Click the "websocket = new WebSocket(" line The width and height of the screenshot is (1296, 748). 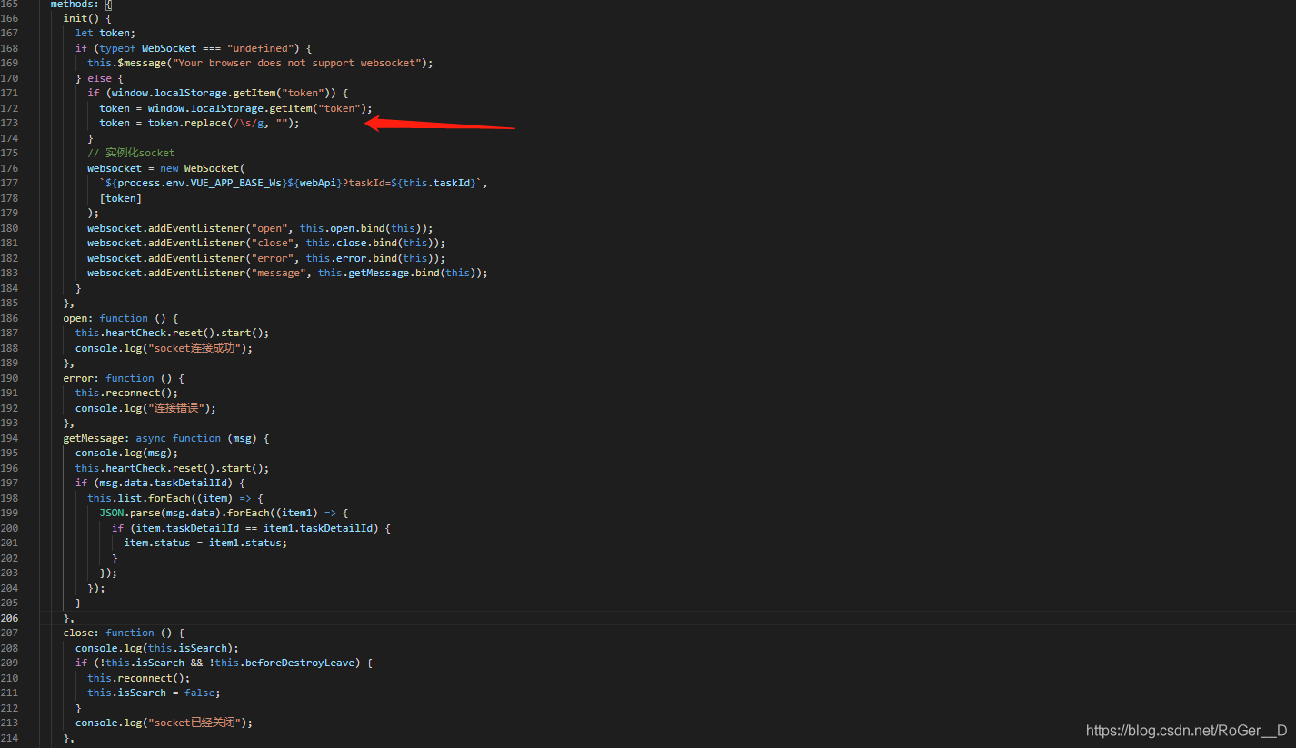pos(166,168)
